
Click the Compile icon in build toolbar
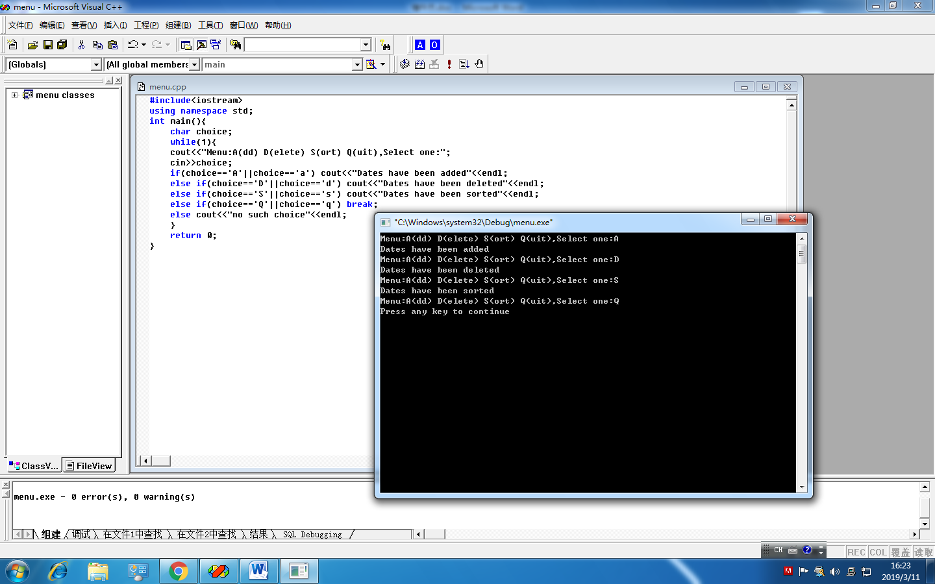point(405,64)
